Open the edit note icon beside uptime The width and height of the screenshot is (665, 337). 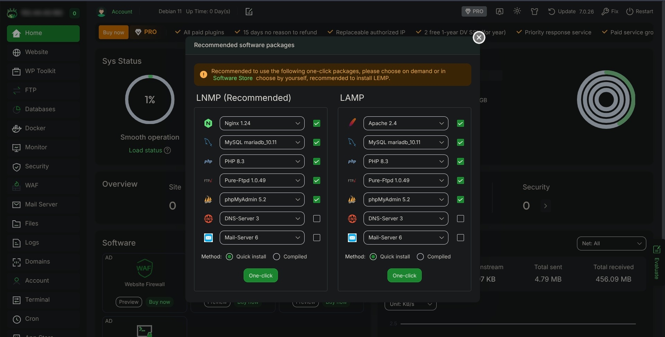[249, 12]
